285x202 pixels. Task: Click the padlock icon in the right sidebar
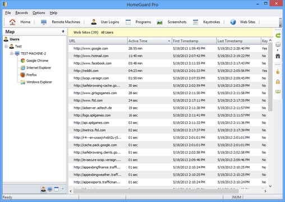[x=278, y=81]
